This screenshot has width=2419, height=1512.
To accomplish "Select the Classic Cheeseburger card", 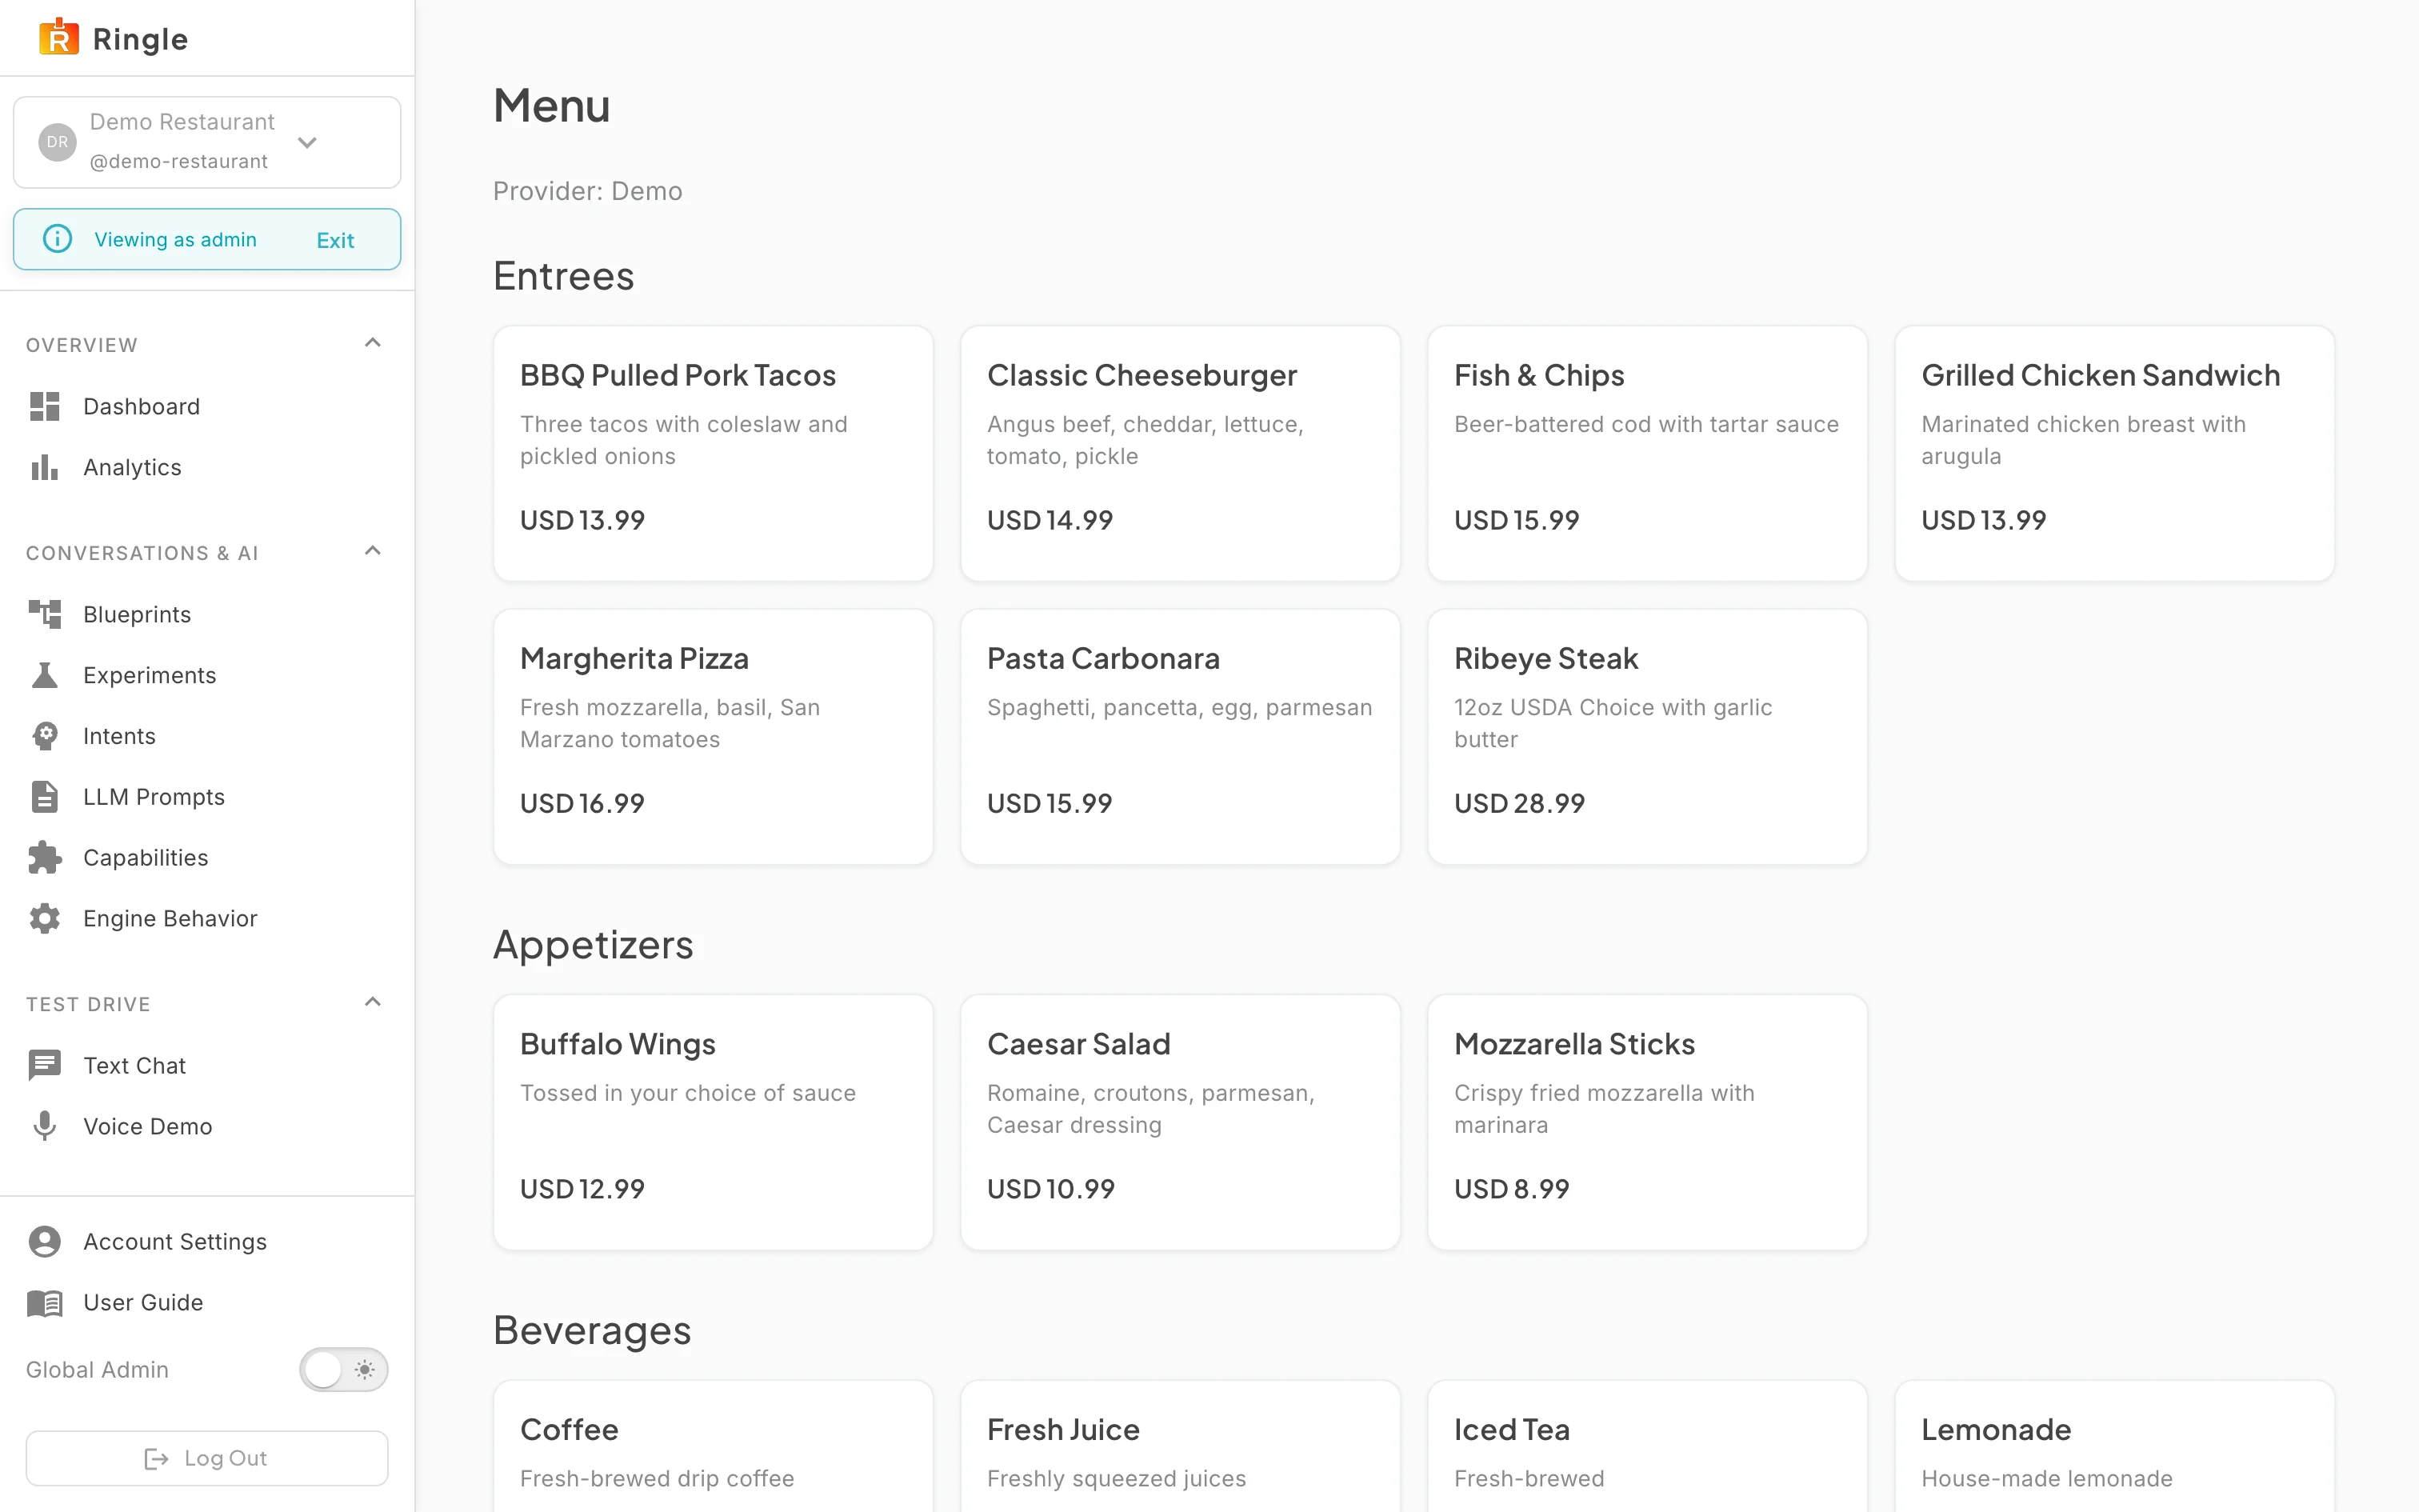I will click(x=1180, y=453).
